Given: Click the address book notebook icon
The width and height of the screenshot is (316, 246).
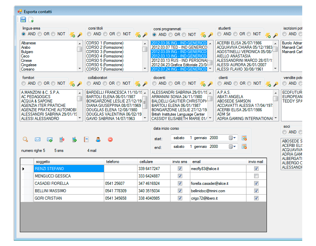Looking at the screenshot, I should pos(86,139).
